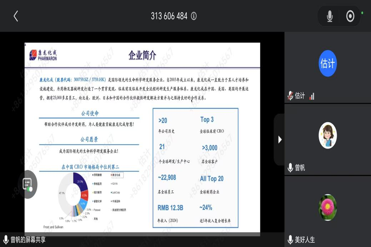This screenshot has height=247, width=371.
Task: Tap the mic icon by 曾帆的屏幕共享
Action: tap(6, 240)
